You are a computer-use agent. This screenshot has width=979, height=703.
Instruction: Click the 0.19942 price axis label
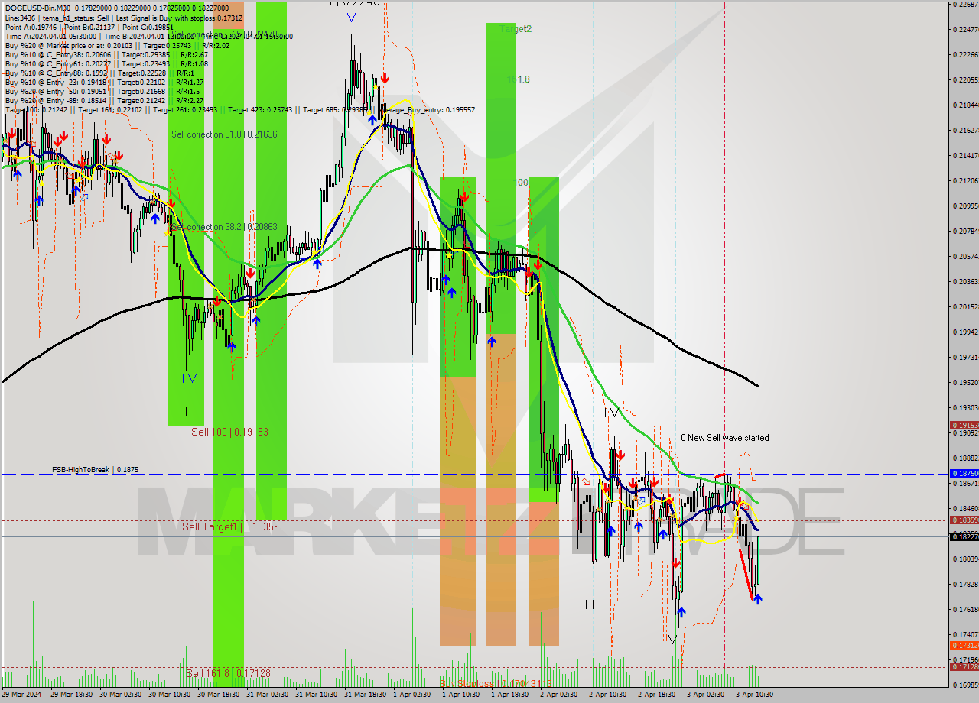click(x=965, y=332)
